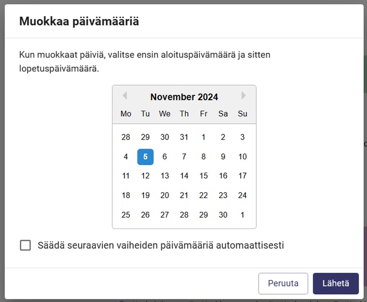
Task: Pick November 12 in the calendar
Action: (145, 176)
